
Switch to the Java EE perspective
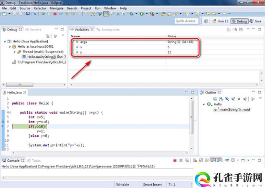pyautogui.click(x=221, y=21)
